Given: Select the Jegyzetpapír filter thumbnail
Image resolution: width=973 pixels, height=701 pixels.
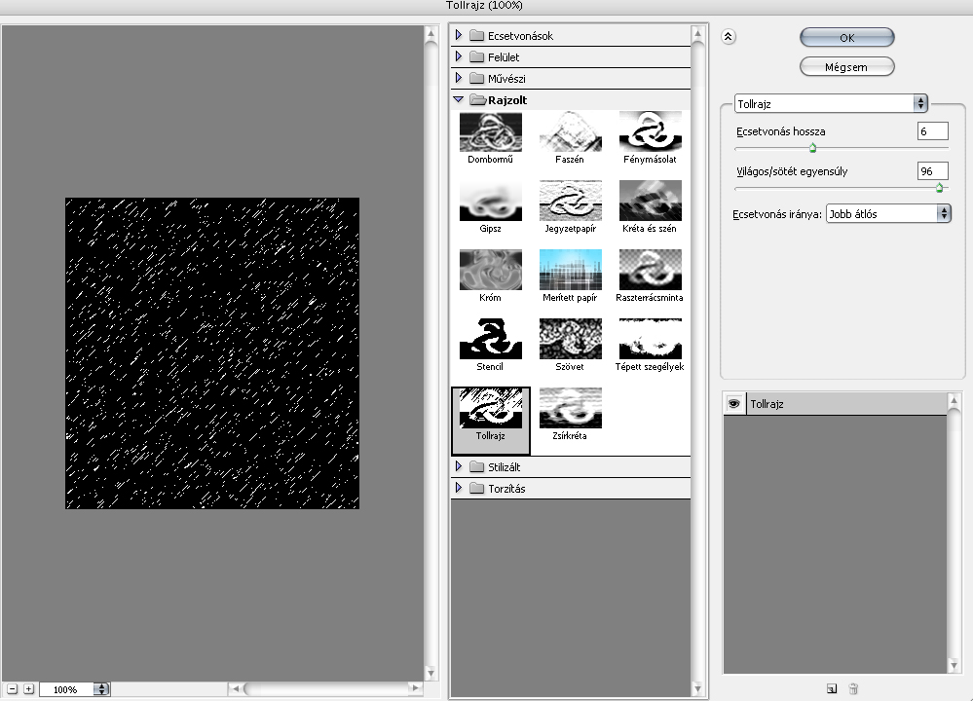Looking at the screenshot, I should (571, 201).
